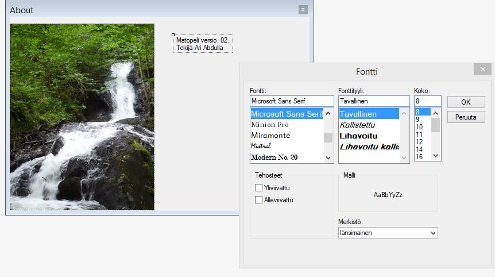Click size list scroll up arrow
Image resolution: width=495 pixels, height=277 pixels.
click(436, 113)
